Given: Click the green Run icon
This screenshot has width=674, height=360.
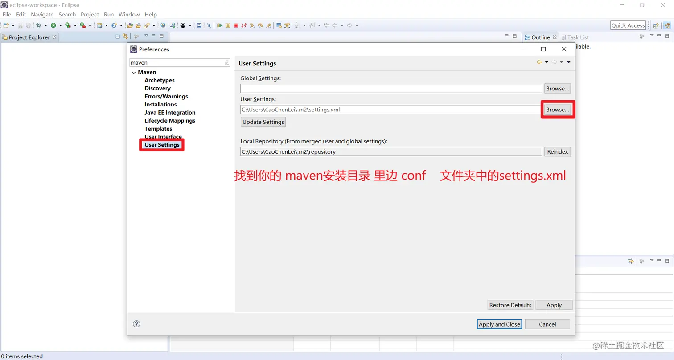Looking at the screenshot, I should 53,25.
